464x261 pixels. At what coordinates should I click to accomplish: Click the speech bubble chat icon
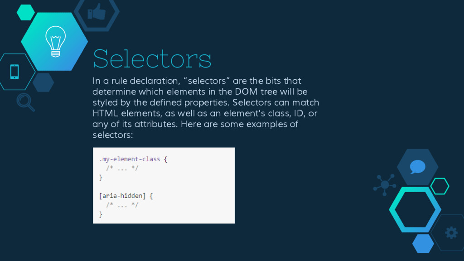tap(417, 167)
